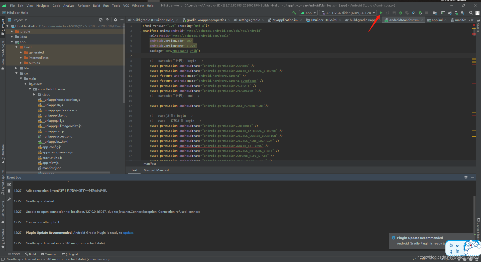Toggle the Build tool window
This screenshot has height=262, width=481.
(30, 254)
